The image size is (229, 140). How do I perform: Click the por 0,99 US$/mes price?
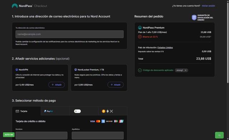point(83,85)
